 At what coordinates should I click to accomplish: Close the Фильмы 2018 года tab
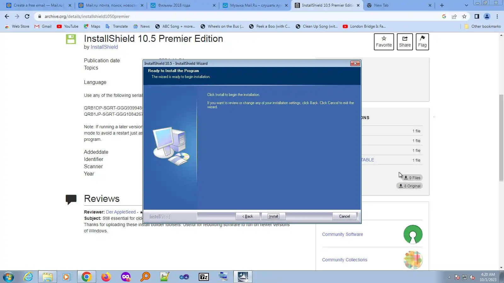pyautogui.click(x=214, y=5)
